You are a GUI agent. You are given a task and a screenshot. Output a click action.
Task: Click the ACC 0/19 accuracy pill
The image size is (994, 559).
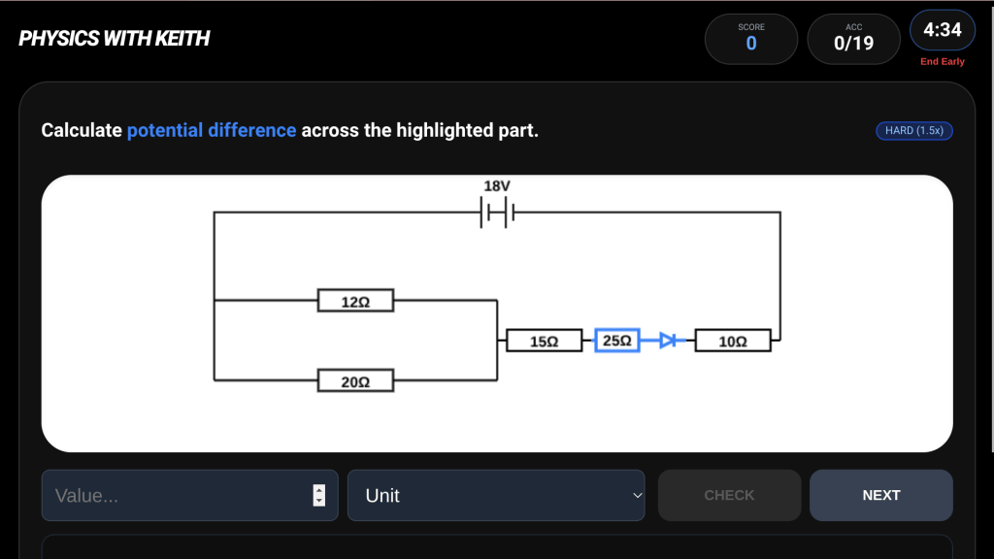pos(854,39)
